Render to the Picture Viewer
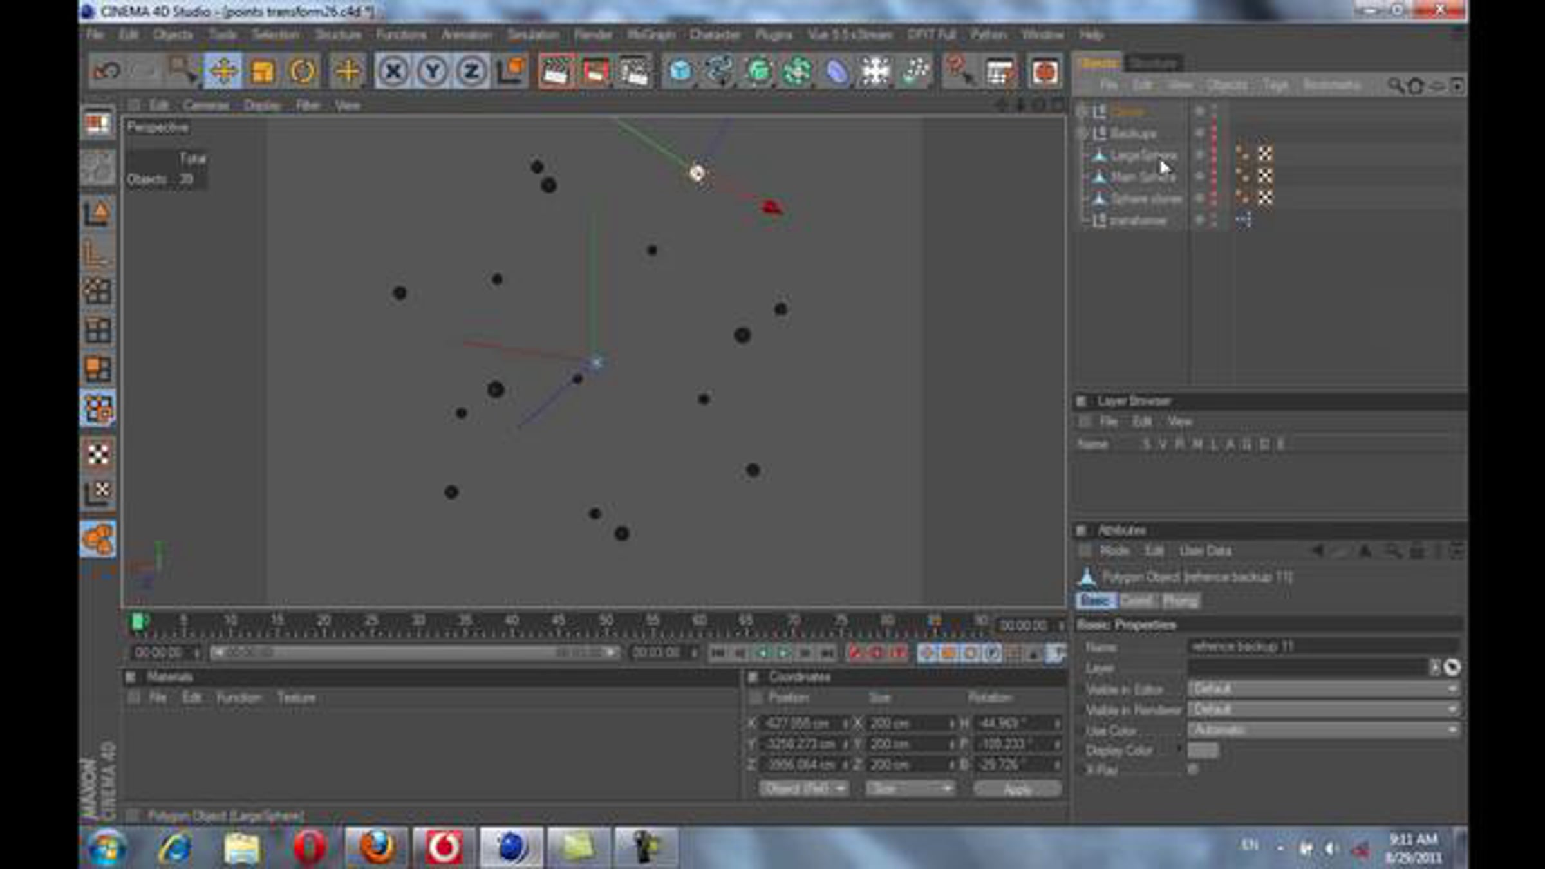Screen dimensions: 1545x869 pos(595,71)
